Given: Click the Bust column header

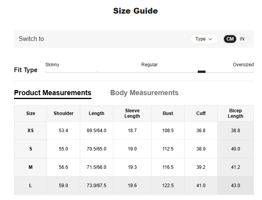Looking at the screenshot, I should click(x=168, y=113).
